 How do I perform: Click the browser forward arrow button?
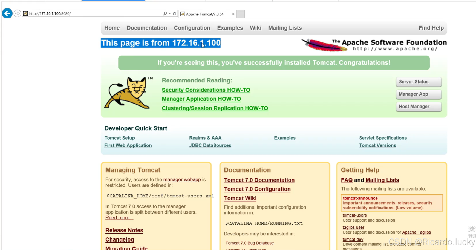click(x=17, y=13)
